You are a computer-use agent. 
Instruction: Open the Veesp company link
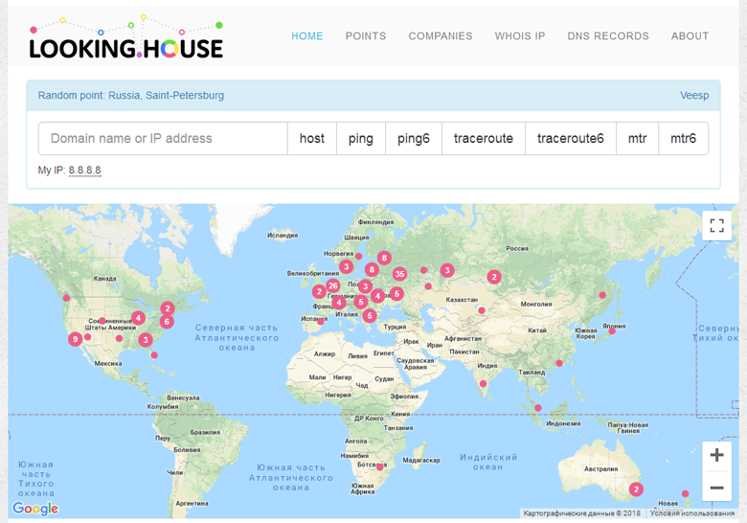pyautogui.click(x=694, y=95)
